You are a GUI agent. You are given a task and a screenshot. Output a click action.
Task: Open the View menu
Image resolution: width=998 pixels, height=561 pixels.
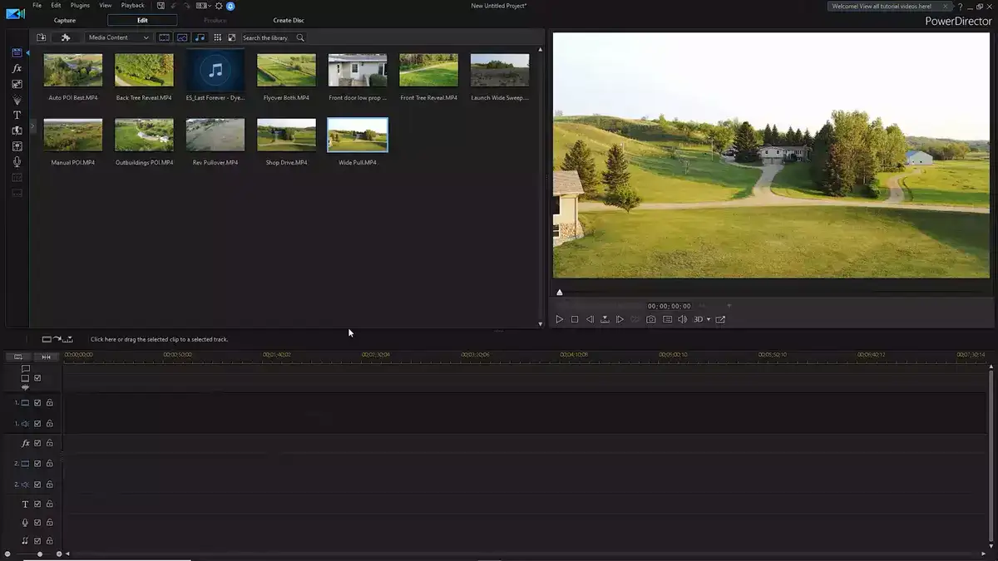pos(106,6)
